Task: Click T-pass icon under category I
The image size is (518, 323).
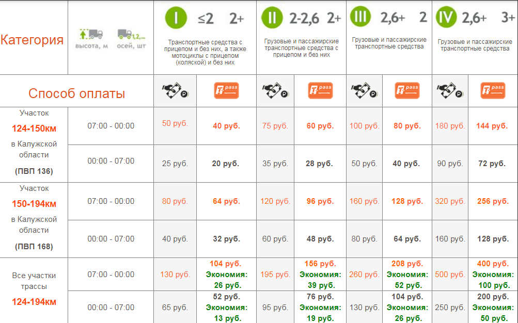Action: [x=226, y=90]
